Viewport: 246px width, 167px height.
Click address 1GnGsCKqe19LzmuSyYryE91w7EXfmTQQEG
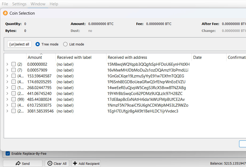tap(146, 76)
